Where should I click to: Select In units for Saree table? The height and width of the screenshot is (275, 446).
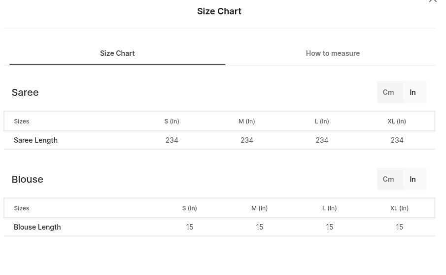coord(412,92)
